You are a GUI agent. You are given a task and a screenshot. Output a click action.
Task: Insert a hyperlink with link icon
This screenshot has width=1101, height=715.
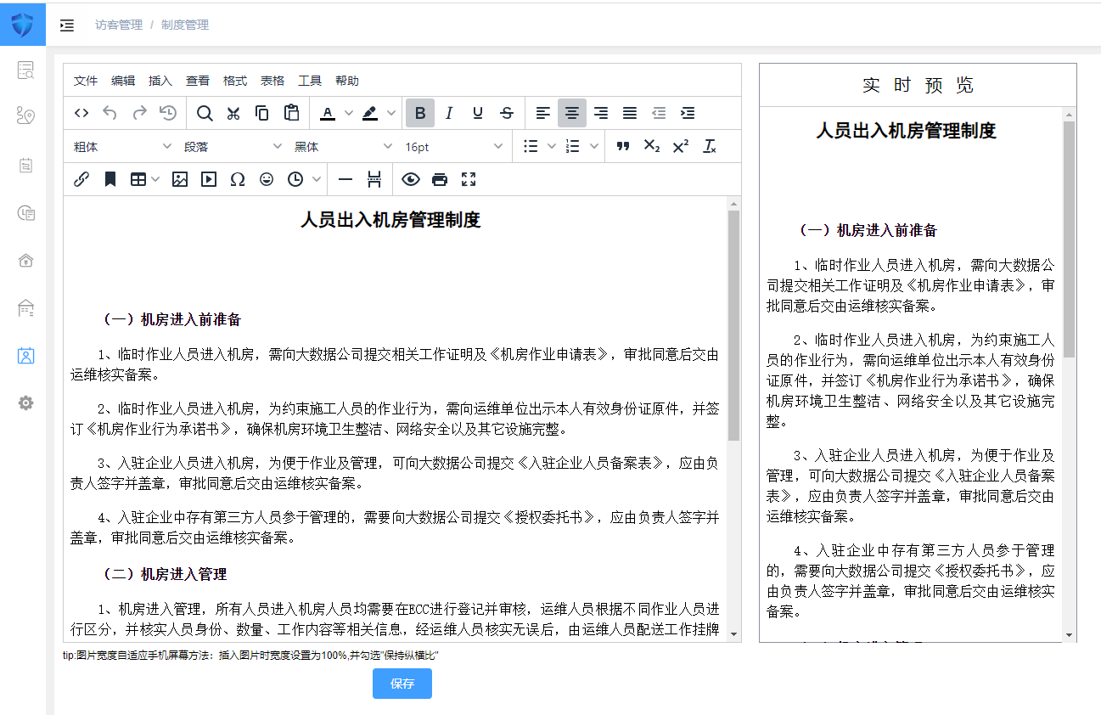tap(81, 179)
